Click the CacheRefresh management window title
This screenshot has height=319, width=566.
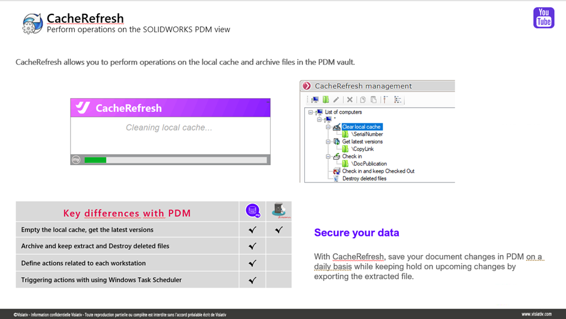363,86
